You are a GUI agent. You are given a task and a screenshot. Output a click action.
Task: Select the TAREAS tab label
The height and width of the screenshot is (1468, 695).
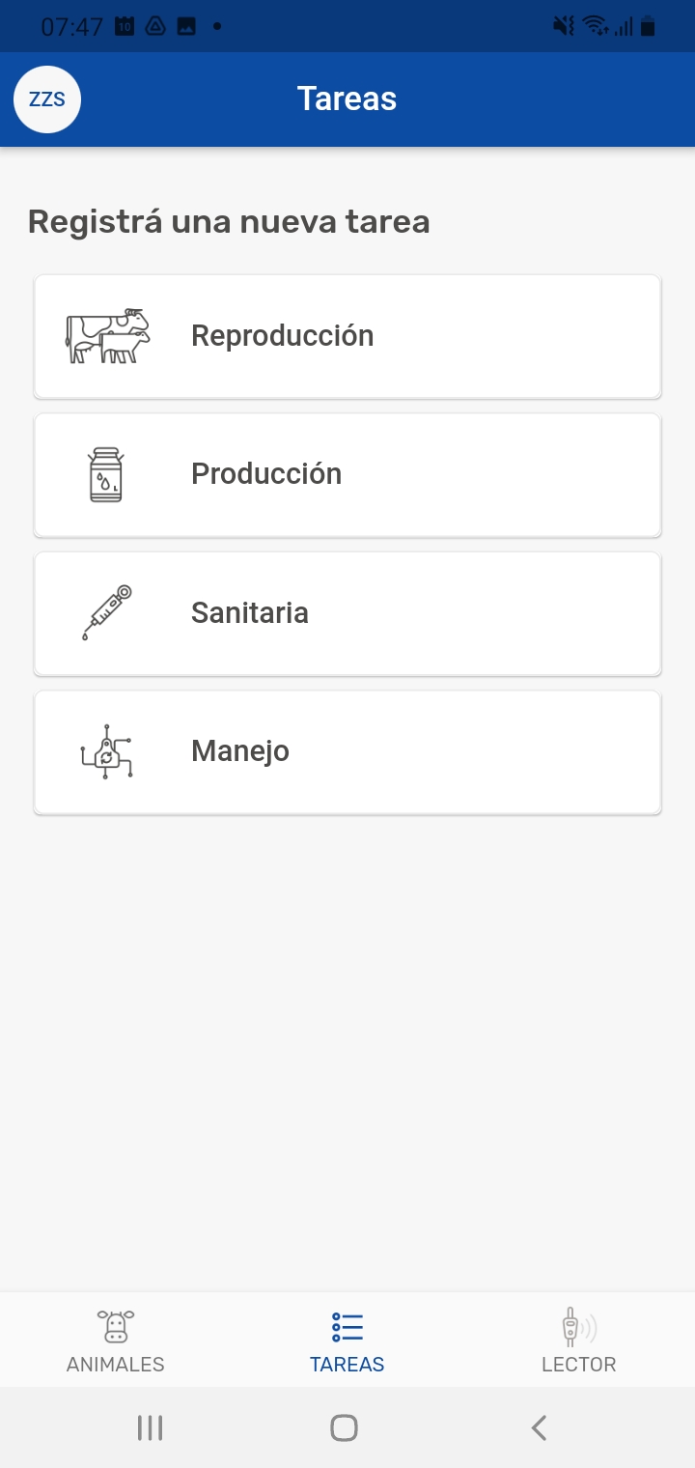click(x=347, y=1364)
